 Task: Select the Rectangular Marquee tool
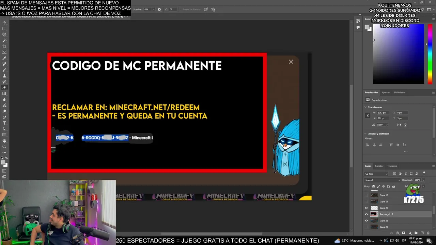[4, 29]
